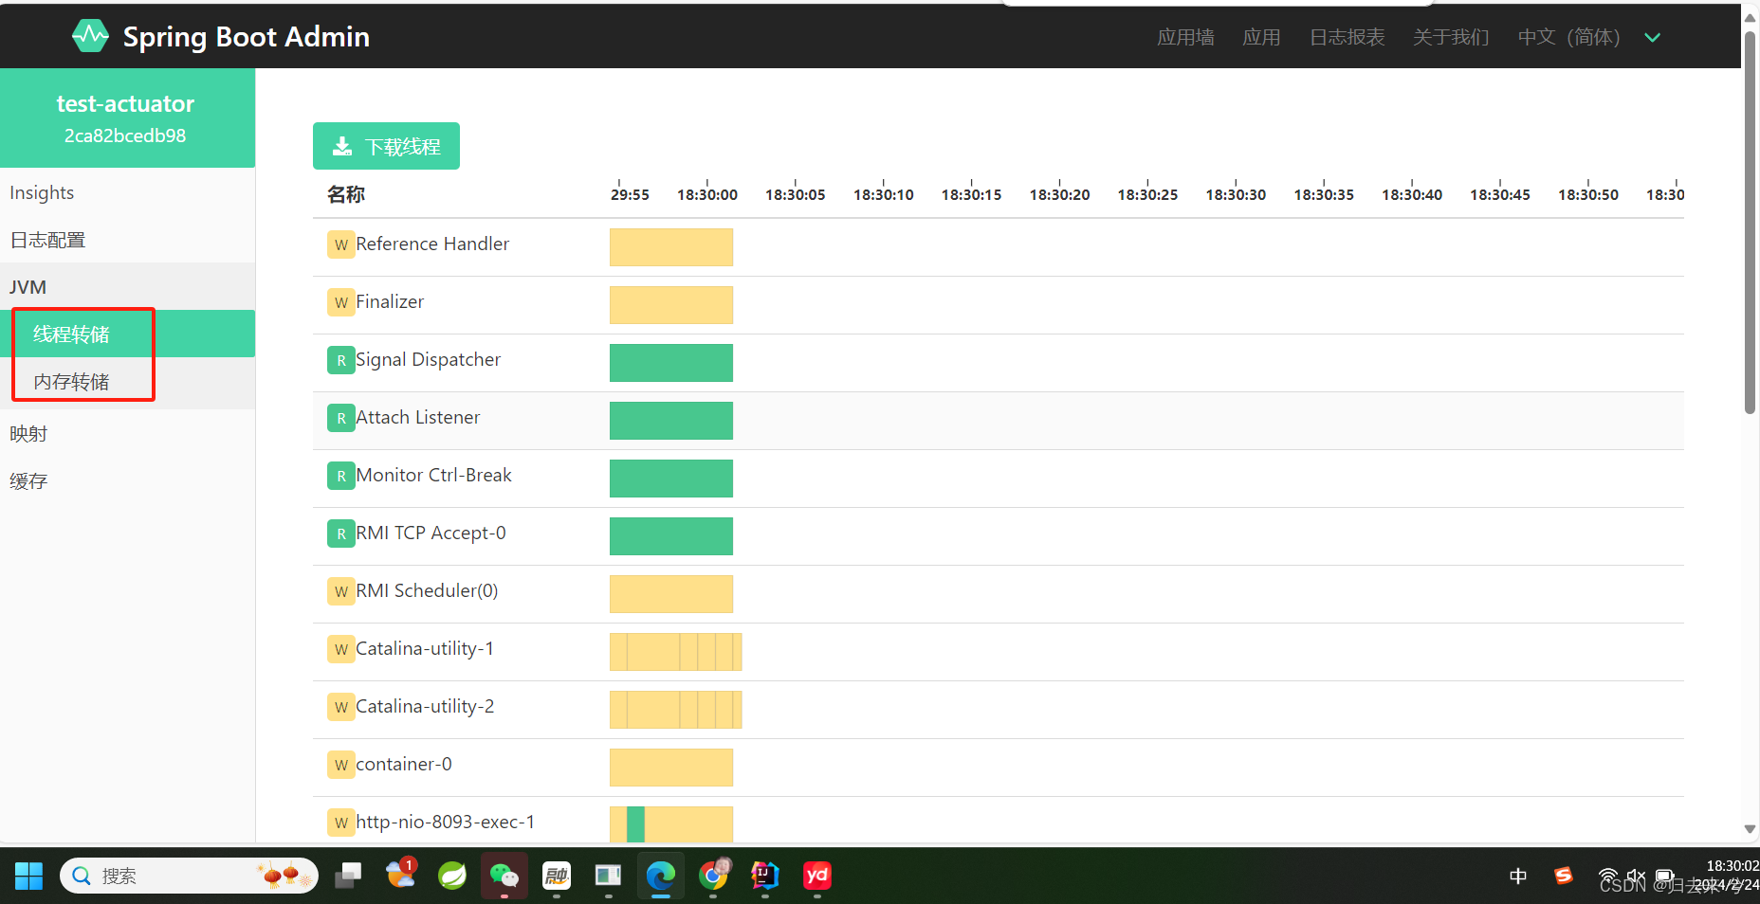Click the 名称 column header

click(346, 194)
